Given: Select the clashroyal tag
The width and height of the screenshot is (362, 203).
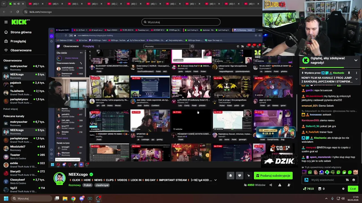Looking at the screenshot, I should pos(102,185).
